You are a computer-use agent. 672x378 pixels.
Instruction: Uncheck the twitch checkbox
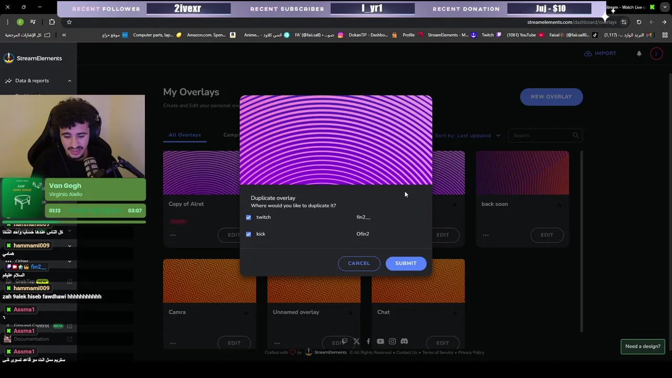[248, 217]
